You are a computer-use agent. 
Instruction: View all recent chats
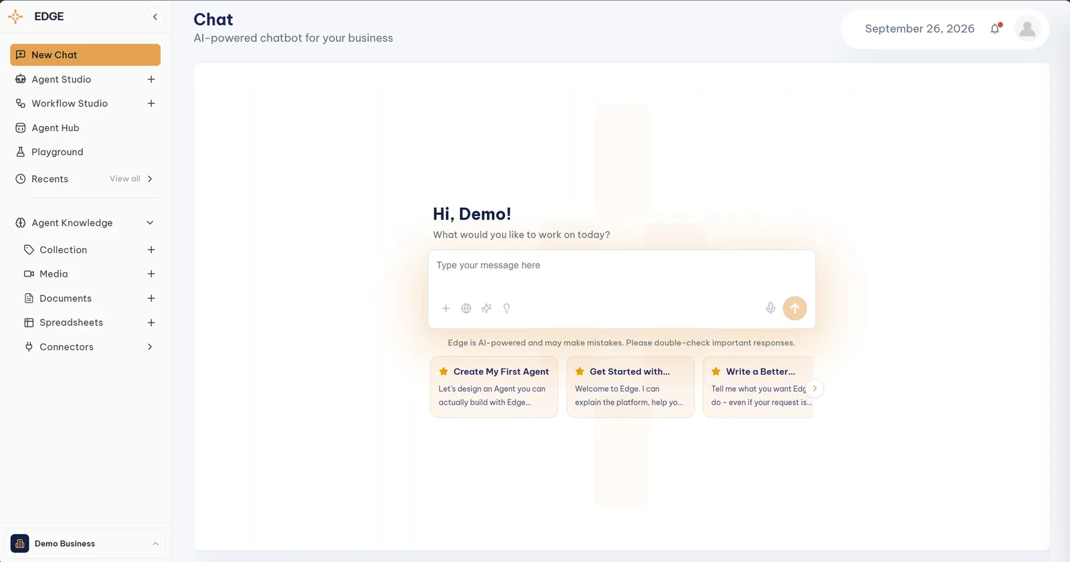tap(125, 179)
